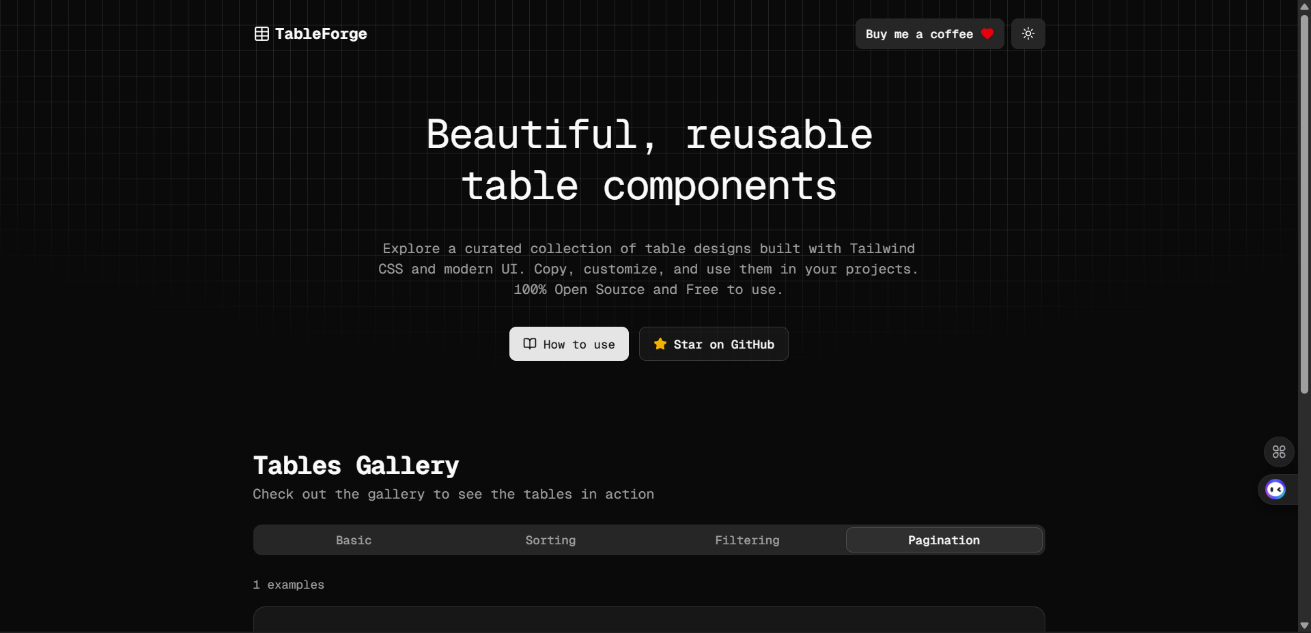Click the "Buy me a coffee" label
1311x633 pixels.
point(919,34)
